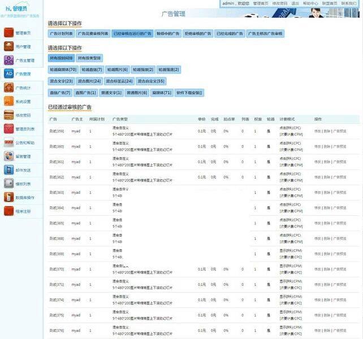Open 数据库操作 in the sidebar
Viewport: 363px width, 339px height.
9,197
